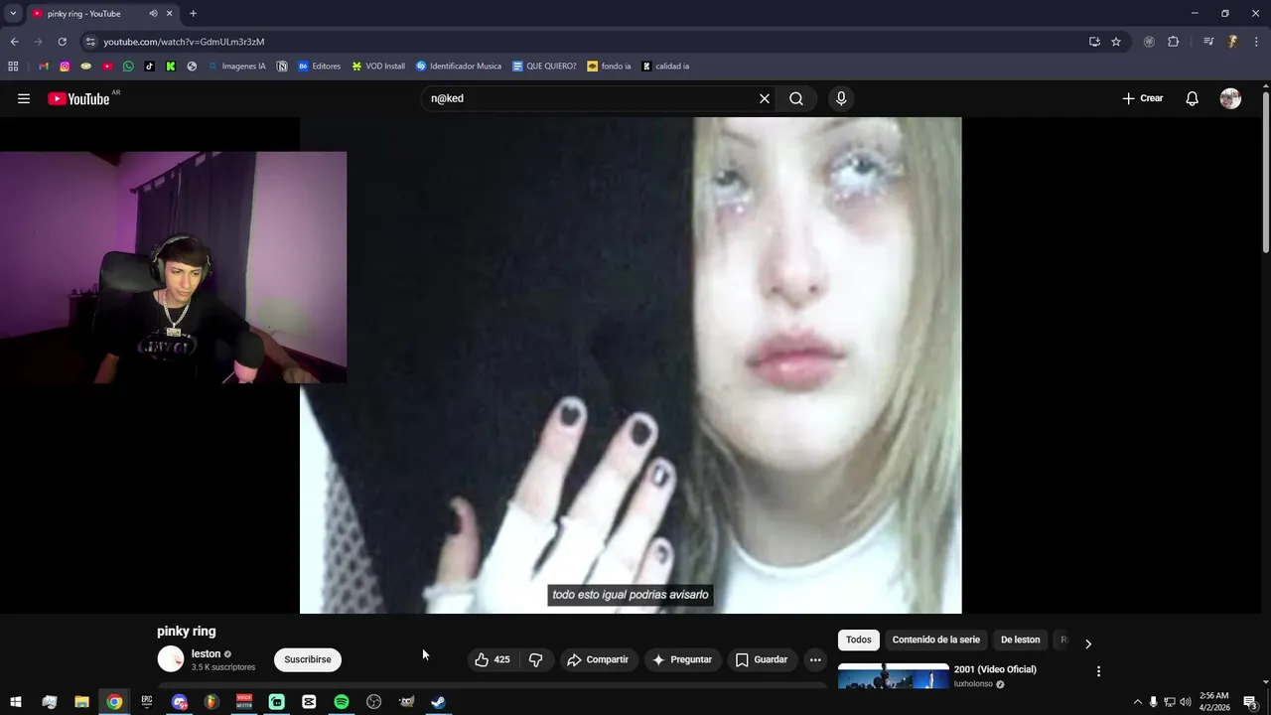The height and width of the screenshot is (715, 1271).
Task: Open Windows Start menu
Action: coord(15,702)
